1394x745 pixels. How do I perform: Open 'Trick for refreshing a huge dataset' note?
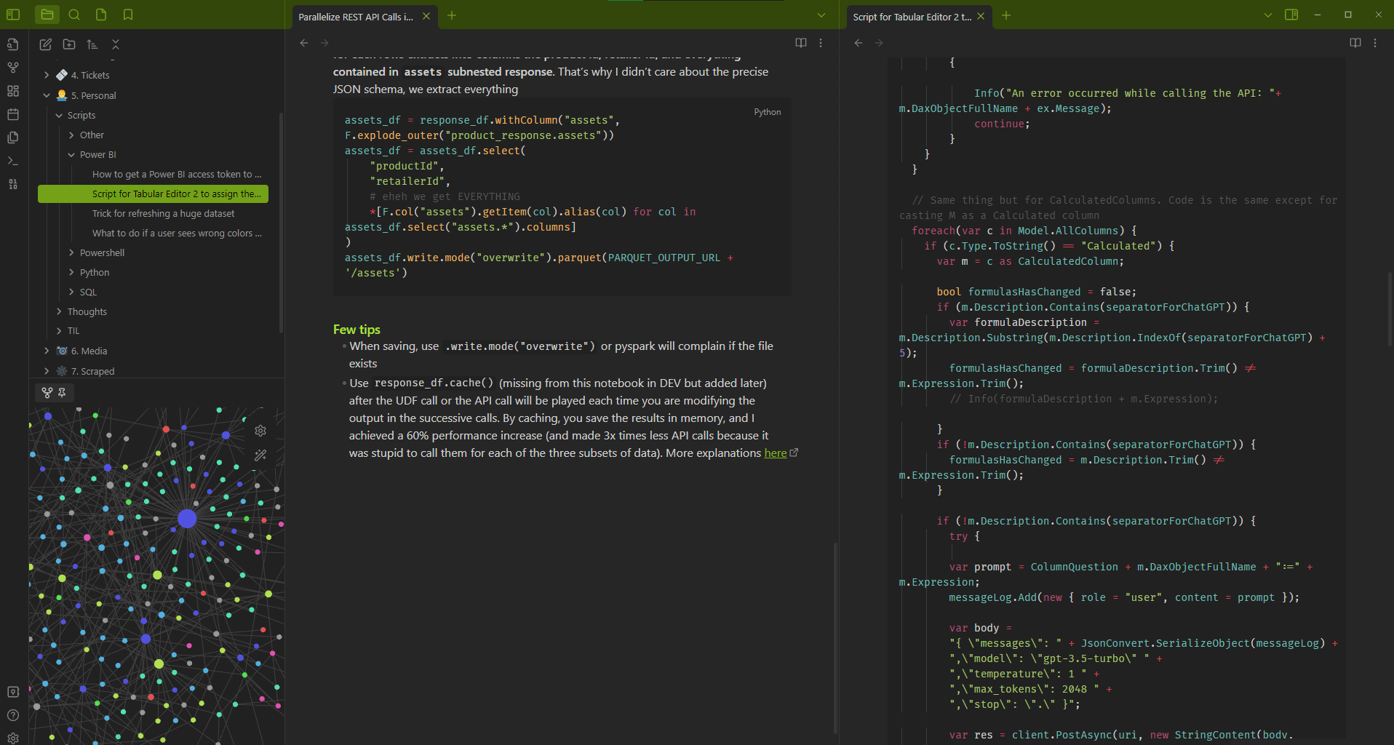click(x=163, y=213)
